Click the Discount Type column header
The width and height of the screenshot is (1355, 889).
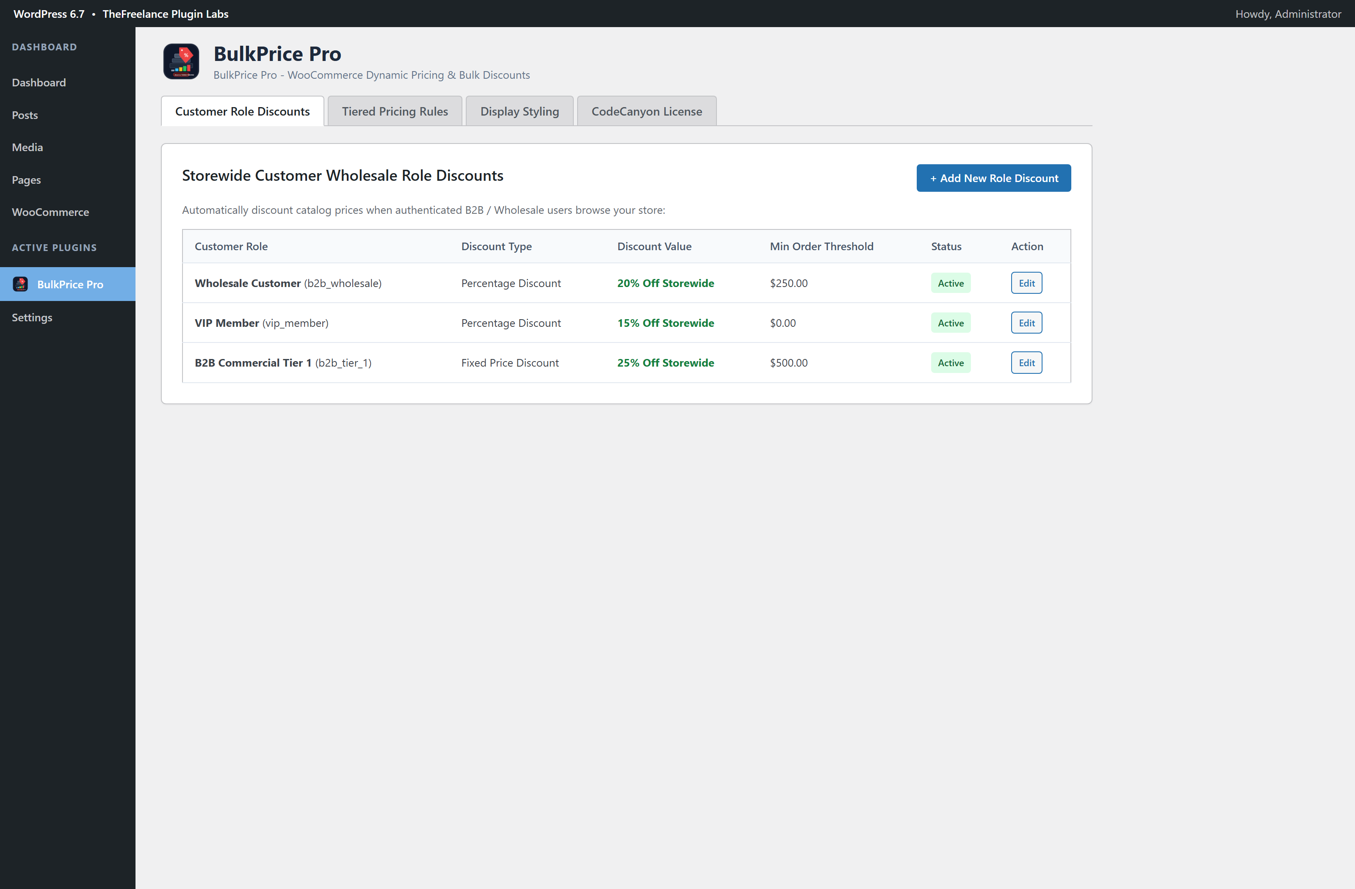point(496,246)
